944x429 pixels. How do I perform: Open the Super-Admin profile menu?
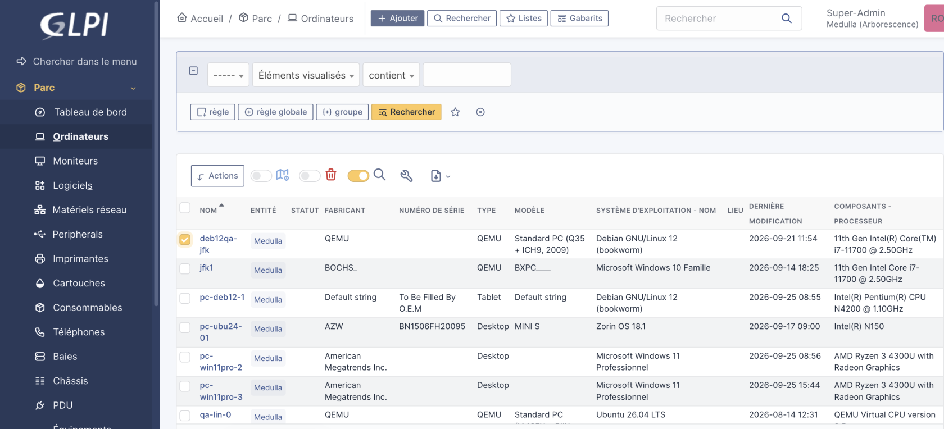click(x=872, y=19)
